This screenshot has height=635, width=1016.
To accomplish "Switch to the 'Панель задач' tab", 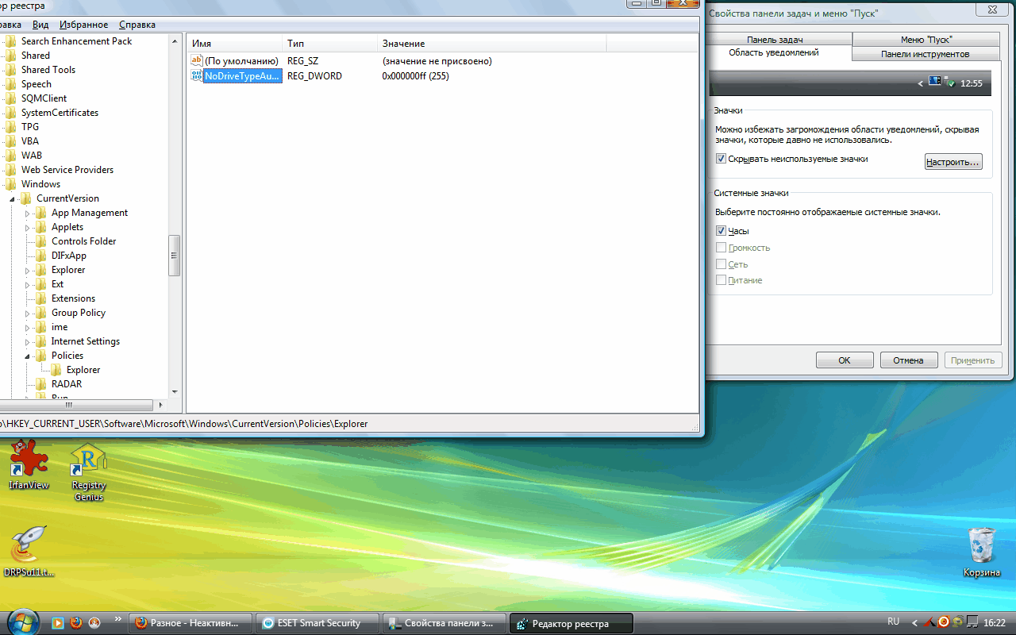I will pyautogui.click(x=775, y=40).
